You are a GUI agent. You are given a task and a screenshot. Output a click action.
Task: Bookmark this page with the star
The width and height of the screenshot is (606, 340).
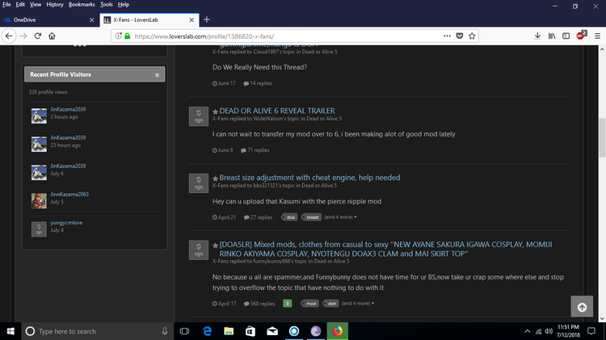(x=472, y=36)
